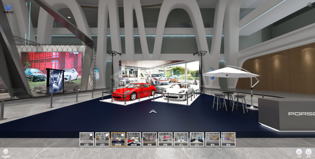Screen dimensions: 315x159
Task: Select the orange-highlighted 保时捷 thumbnail
Action: (x=118, y=139)
